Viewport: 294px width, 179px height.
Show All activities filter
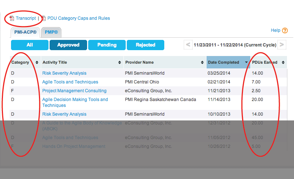point(30,45)
